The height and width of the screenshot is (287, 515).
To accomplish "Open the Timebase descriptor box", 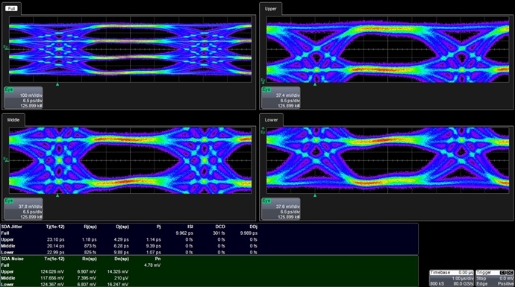I will coord(452,278).
